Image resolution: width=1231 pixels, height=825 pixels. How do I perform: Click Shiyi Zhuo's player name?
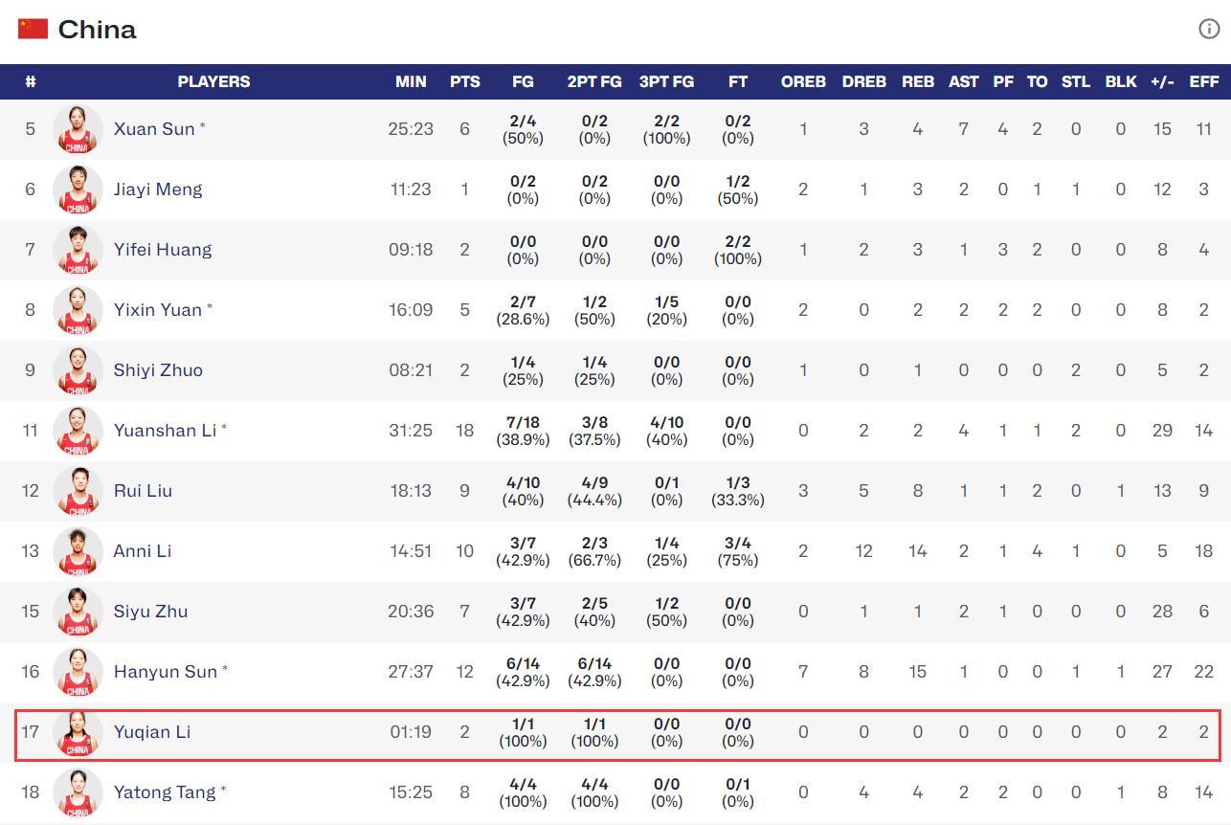pyautogui.click(x=158, y=370)
